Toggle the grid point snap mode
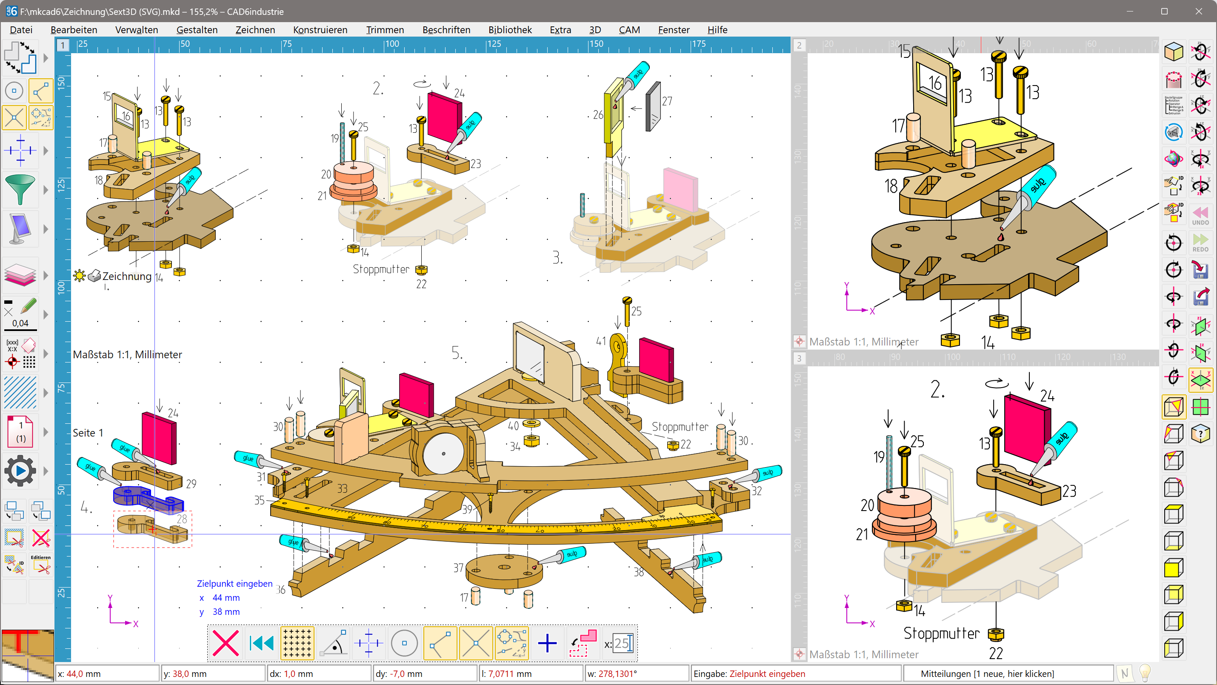Viewport: 1217px width, 685px height. click(297, 643)
